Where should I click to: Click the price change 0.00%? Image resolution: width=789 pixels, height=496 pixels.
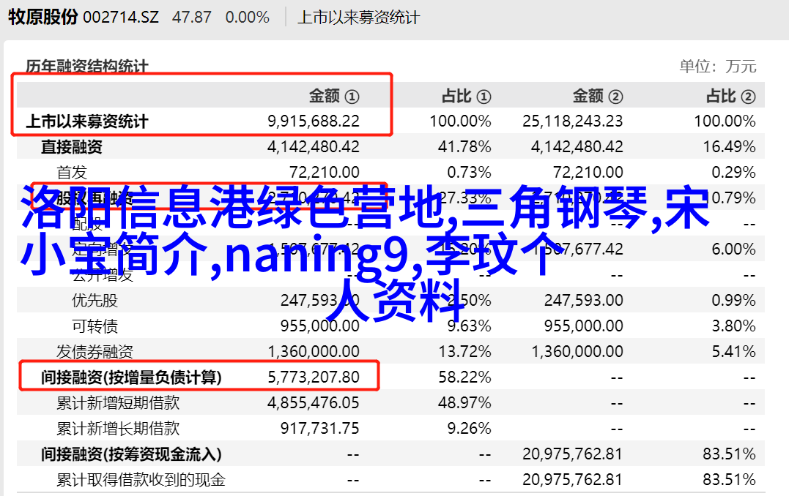click(x=248, y=18)
